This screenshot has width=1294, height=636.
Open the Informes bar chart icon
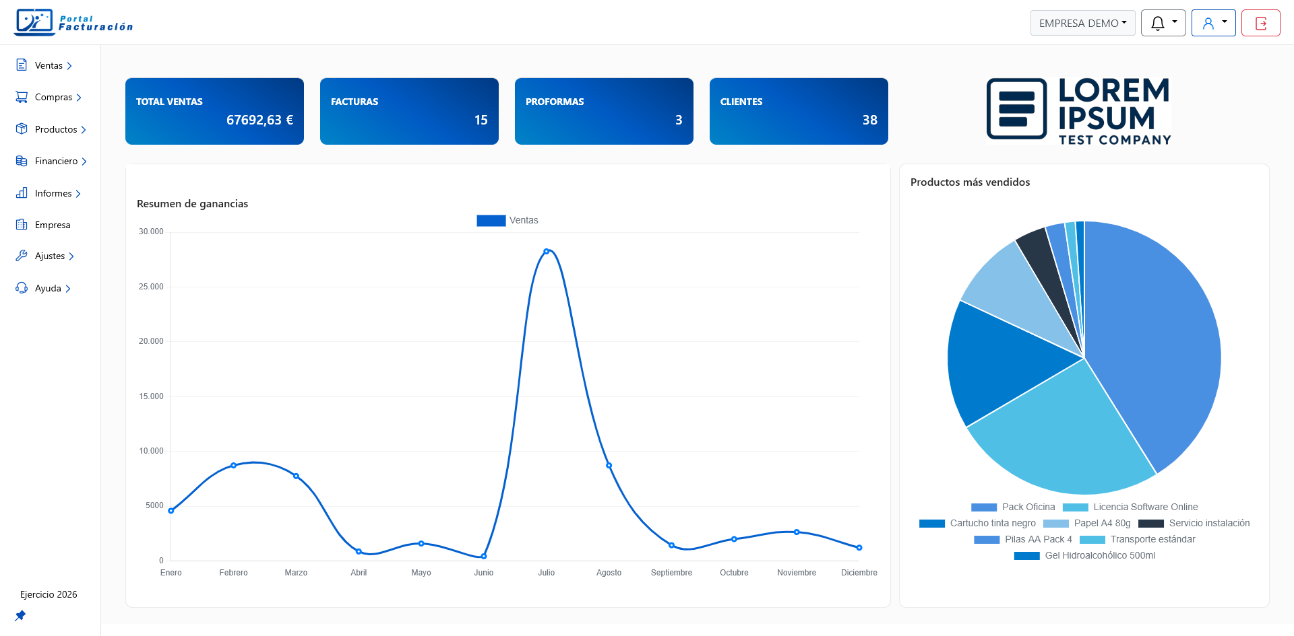(21, 193)
